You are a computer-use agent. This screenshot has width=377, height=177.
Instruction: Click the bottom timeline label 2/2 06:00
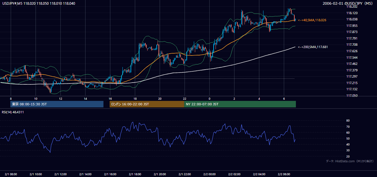284,174
